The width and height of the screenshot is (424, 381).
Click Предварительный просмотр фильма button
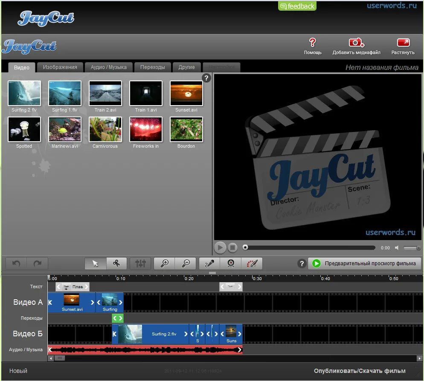(365, 264)
